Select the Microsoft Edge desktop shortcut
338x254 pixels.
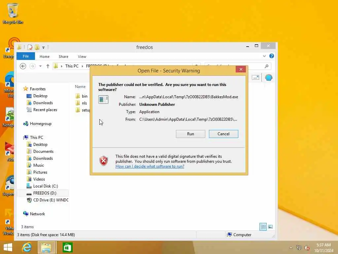click(9, 85)
